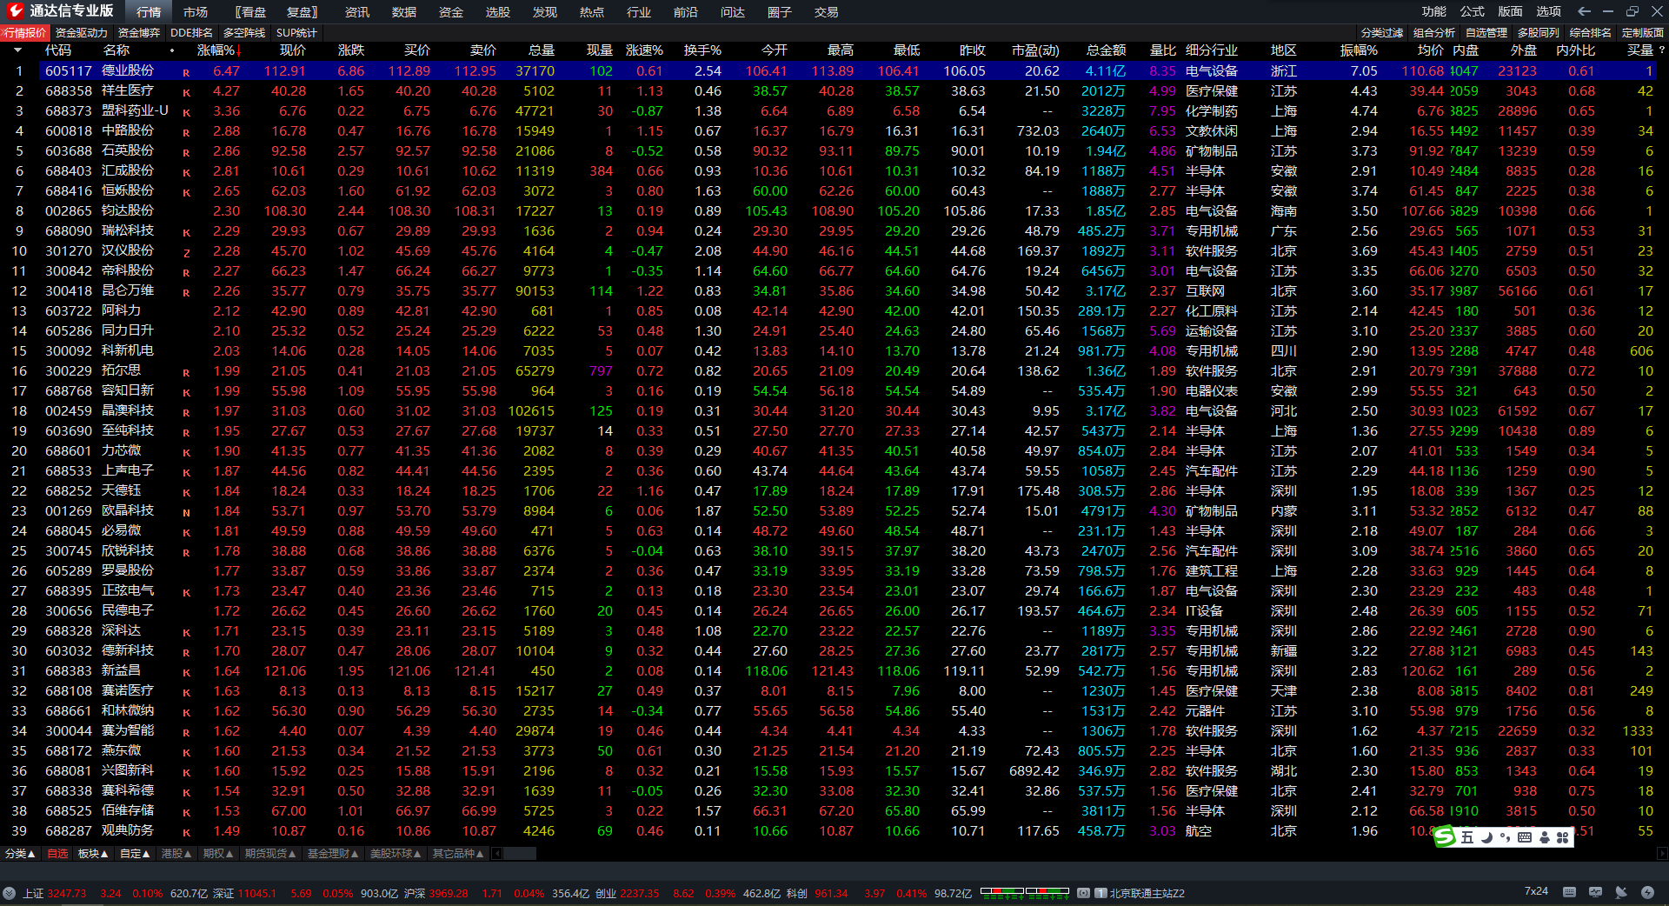
Task: Expand the 期货现货 futures menu
Action: [269, 854]
